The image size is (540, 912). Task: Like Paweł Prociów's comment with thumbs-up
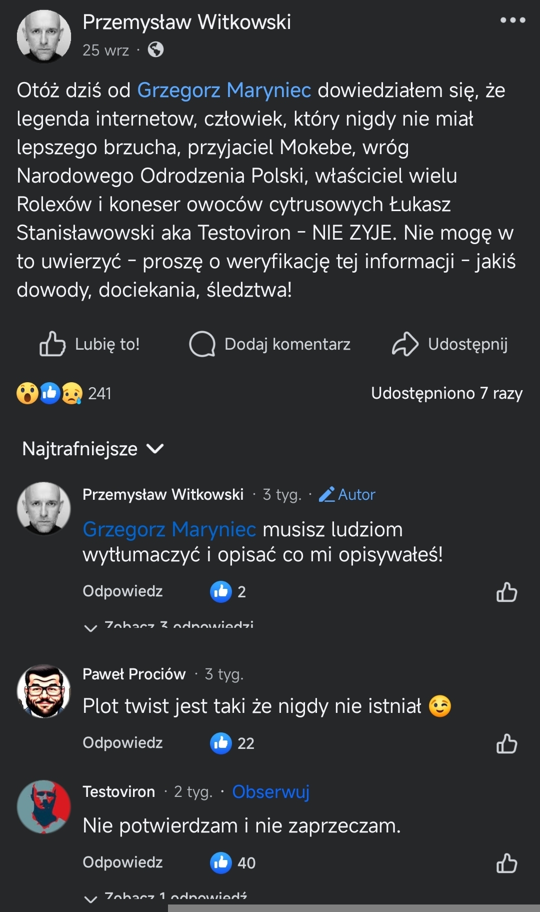click(x=506, y=743)
